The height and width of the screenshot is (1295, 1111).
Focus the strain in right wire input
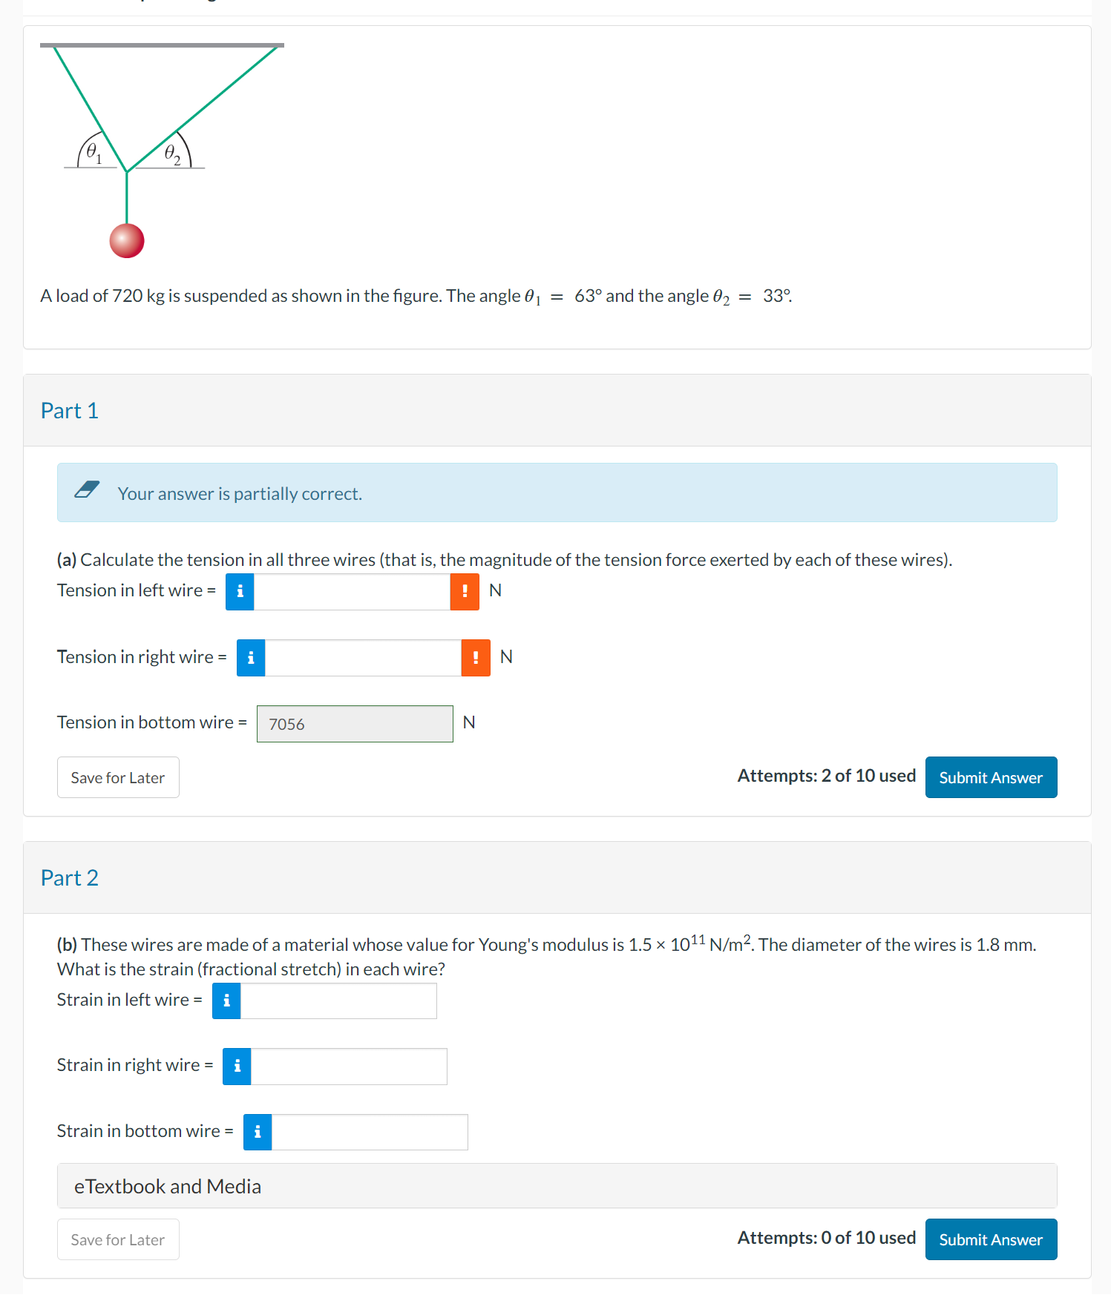pyautogui.click(x=349, y=1067)
